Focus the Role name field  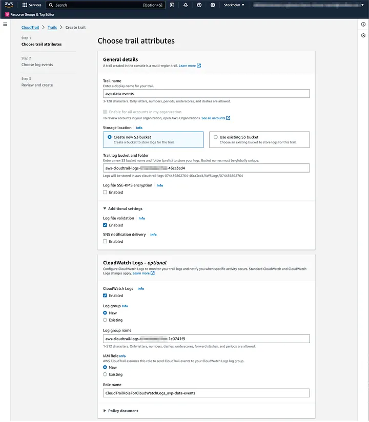207,393
